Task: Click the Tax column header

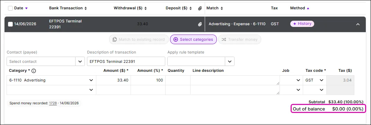Action: (x=274, y=8)
